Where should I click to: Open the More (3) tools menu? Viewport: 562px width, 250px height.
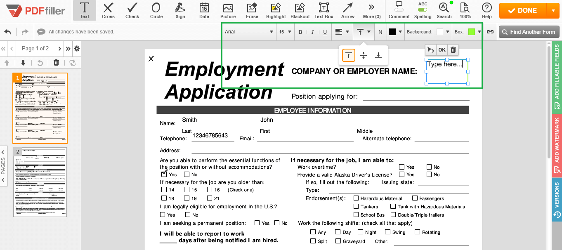tap(371, 11)
